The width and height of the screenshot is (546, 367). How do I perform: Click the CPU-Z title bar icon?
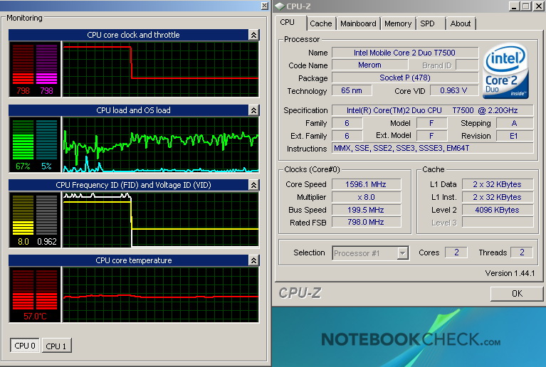pos(280,6)
